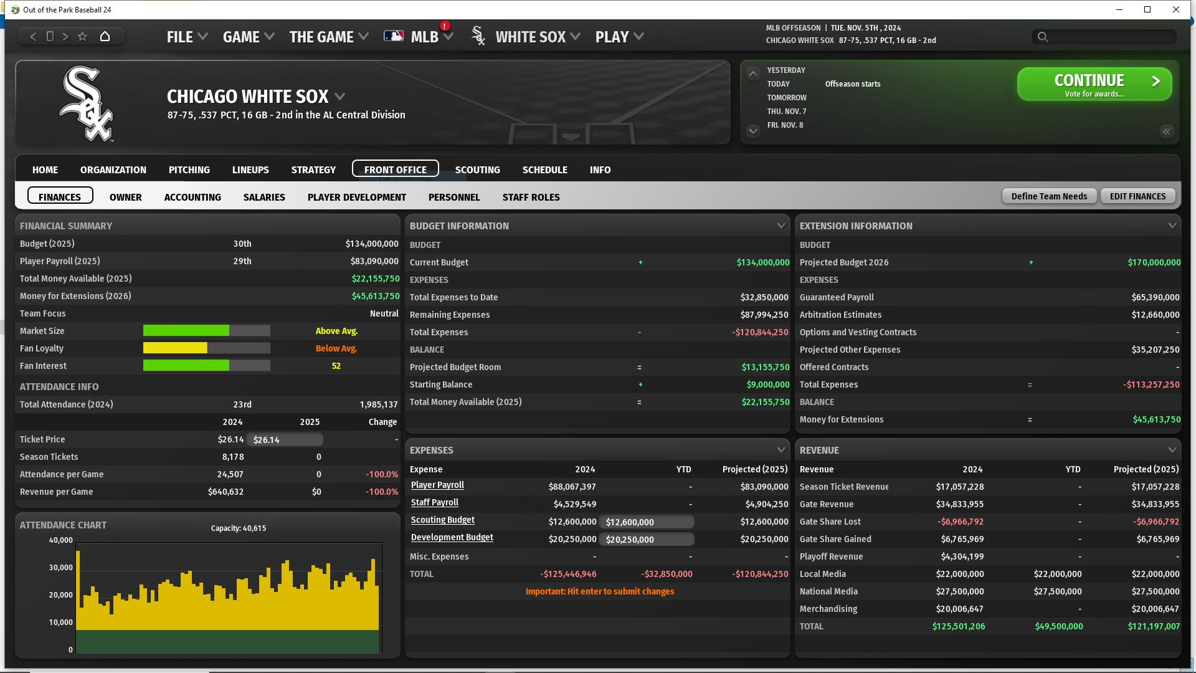Go back with the left arrow icon
The width and height of the screenshot is (1196, 673).
[33, 37]
